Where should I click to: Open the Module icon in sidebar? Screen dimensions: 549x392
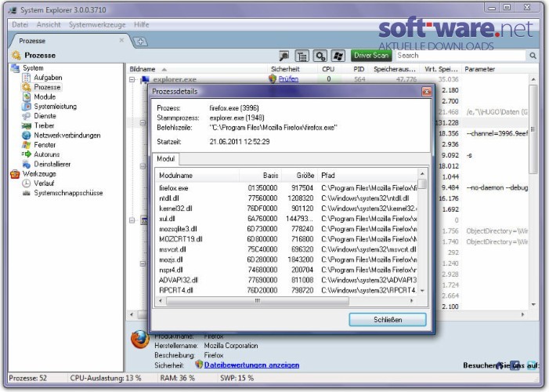point(27,96)
